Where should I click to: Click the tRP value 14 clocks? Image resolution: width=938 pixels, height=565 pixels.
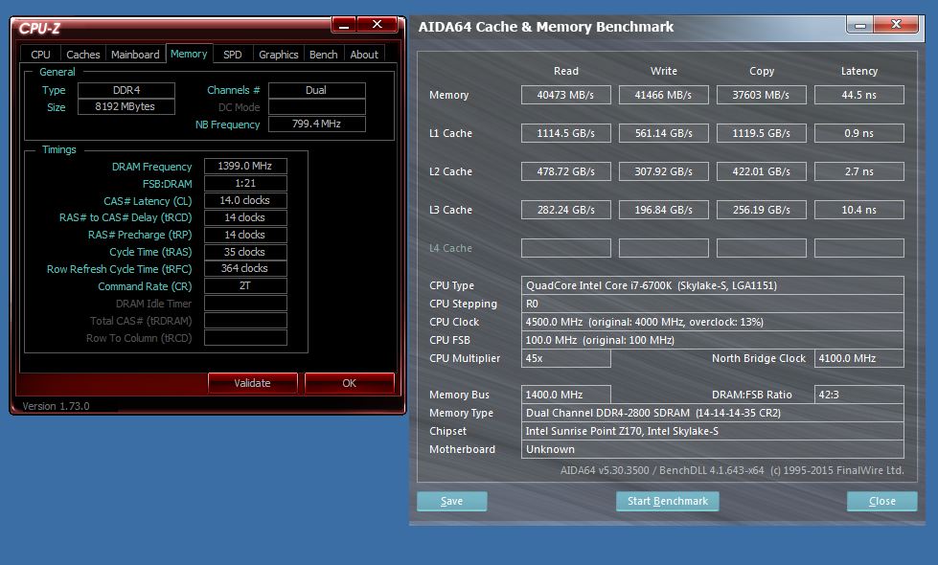(245, 235)
